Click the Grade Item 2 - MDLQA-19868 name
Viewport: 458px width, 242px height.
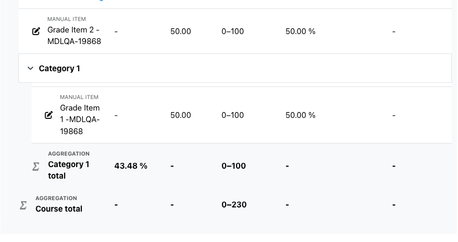click(x=74, y=36)
